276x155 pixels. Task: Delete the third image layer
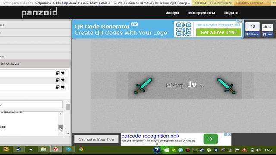point(63,87)
